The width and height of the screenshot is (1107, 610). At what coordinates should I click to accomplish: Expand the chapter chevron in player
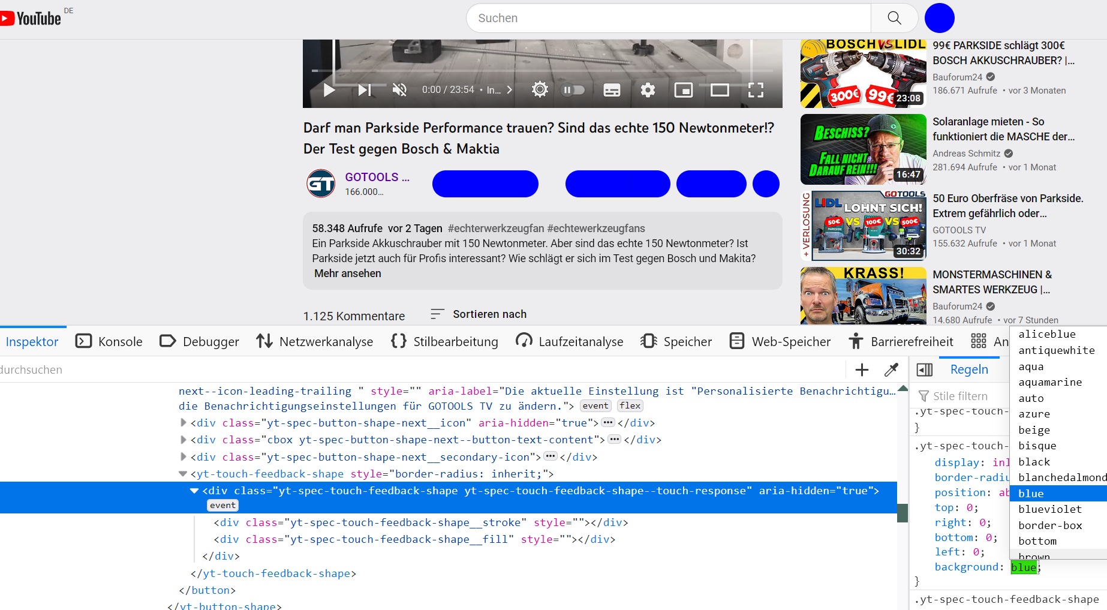point(509,90)
